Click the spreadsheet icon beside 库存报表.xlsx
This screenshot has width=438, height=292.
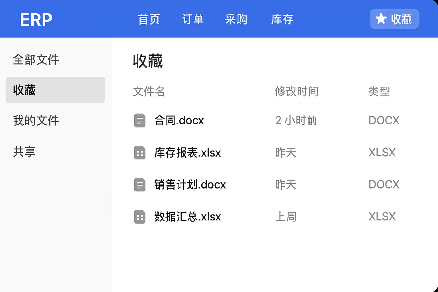click(140, 153)
